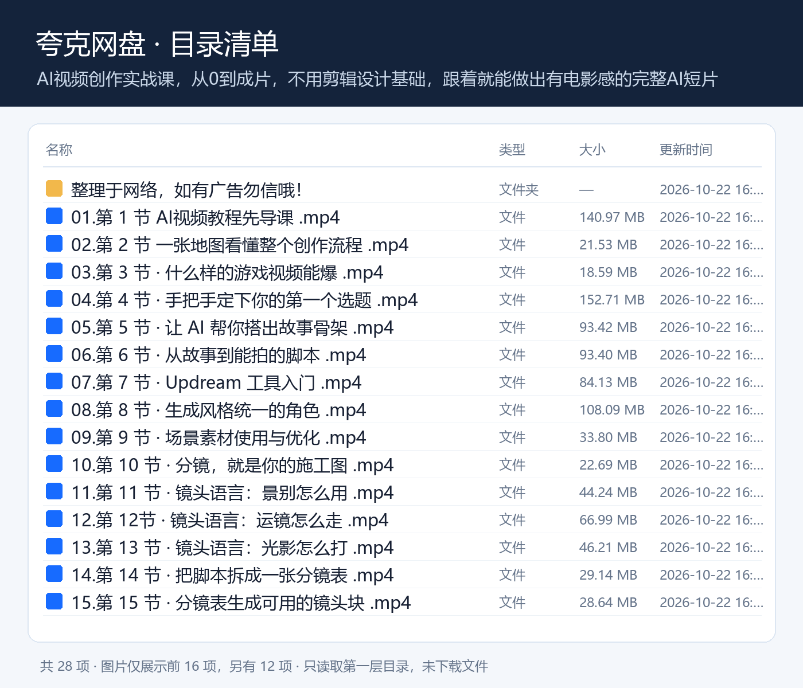Open 生成风格统一的角色 .mp4
Image resolution: width=803 pixels, height=688 pixels.
click(266, 410)
